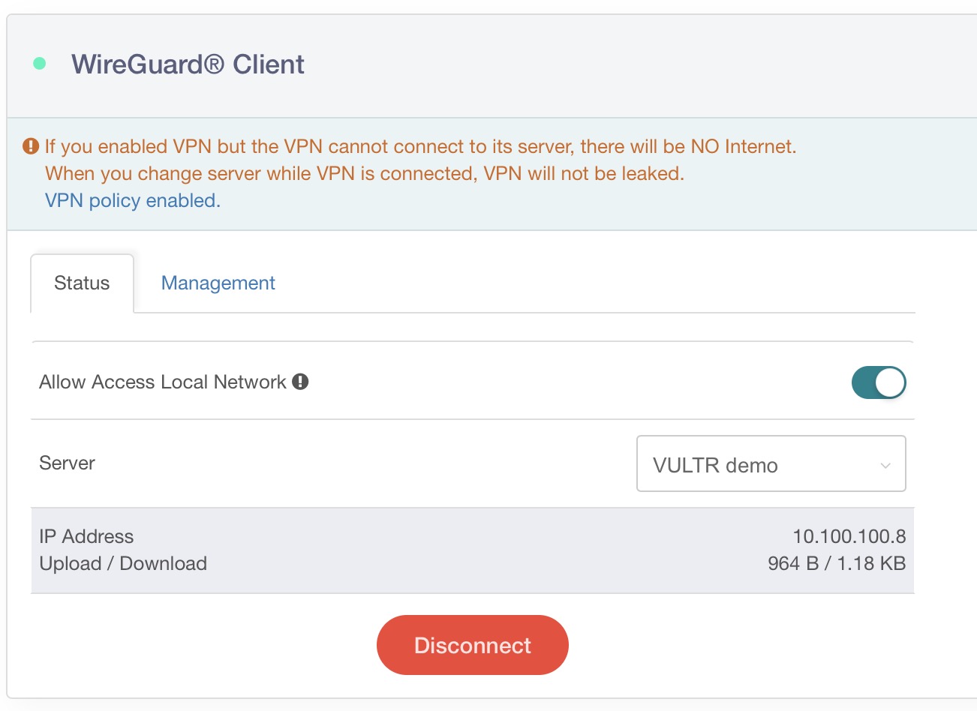Click the green connection status dot
The image size is (977, 711).
tap(40, 64)
